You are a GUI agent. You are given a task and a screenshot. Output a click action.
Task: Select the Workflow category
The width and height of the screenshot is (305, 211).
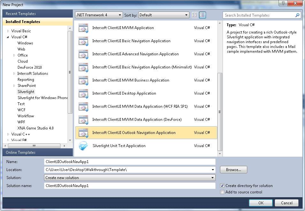[x=26, y=116]
